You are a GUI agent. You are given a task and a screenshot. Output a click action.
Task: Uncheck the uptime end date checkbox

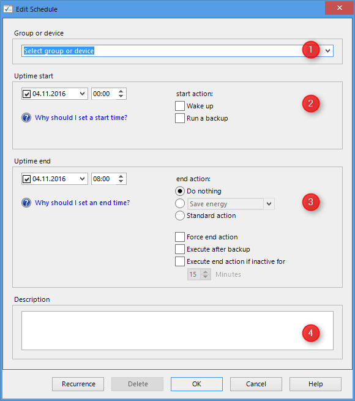click(x=26, y=179)
